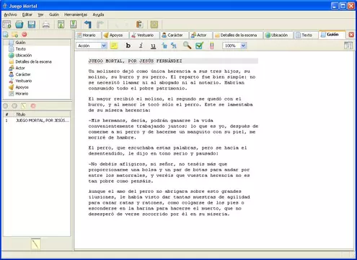Click the greyed-out redo arrow
Image resolution: width=357 pixels, height=260 pixels.
(x=100, y=25)
